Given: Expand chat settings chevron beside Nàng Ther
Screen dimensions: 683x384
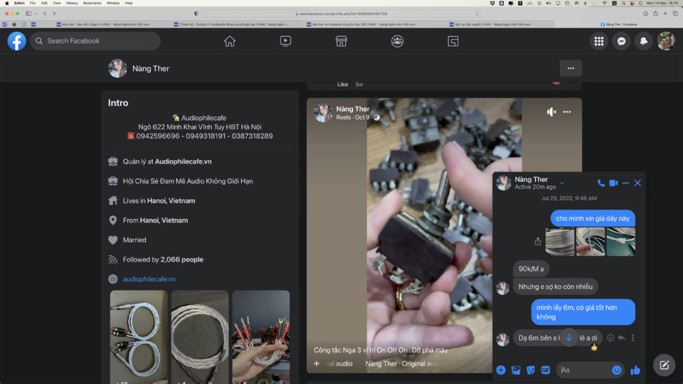Looking at the screenshot, I should [x=562, y=183].
